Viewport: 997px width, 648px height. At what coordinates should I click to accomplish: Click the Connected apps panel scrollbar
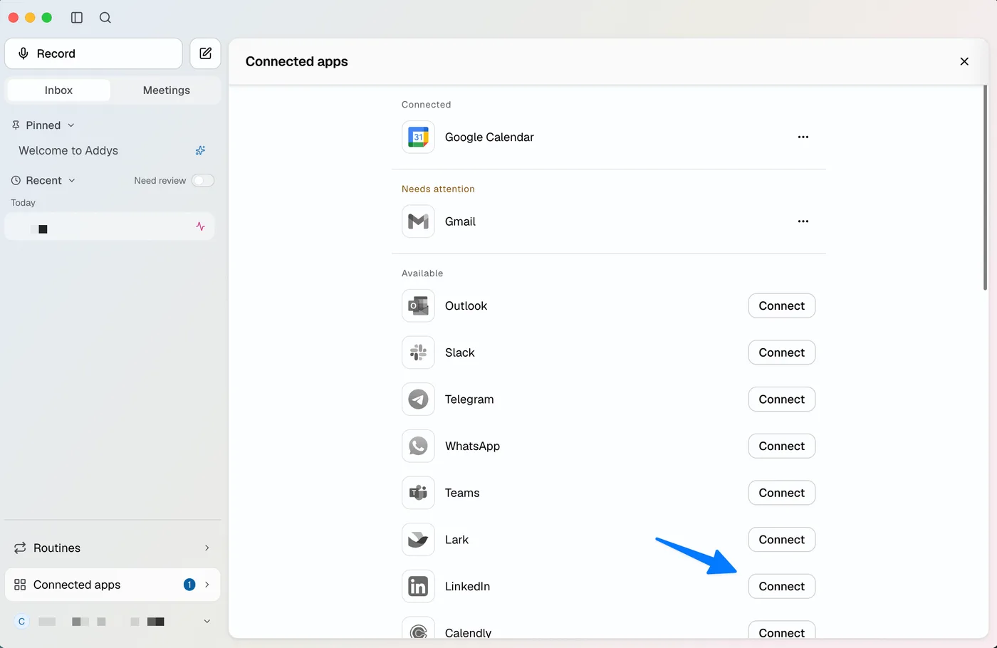pos(985,188)
